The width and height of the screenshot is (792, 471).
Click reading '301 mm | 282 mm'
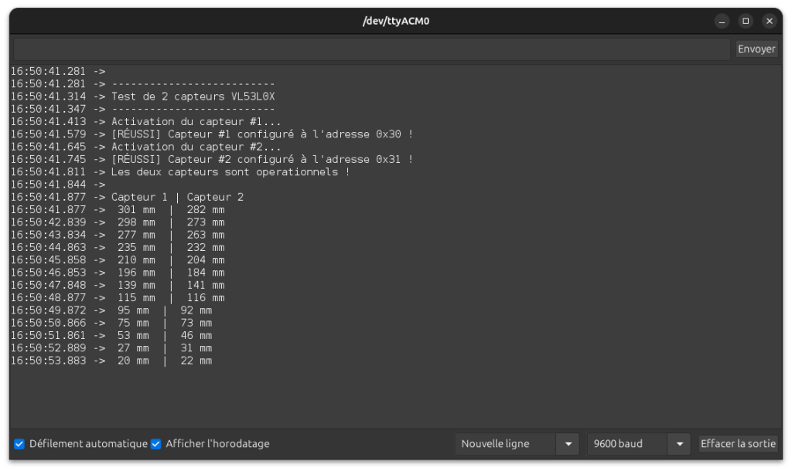[171, 210]
